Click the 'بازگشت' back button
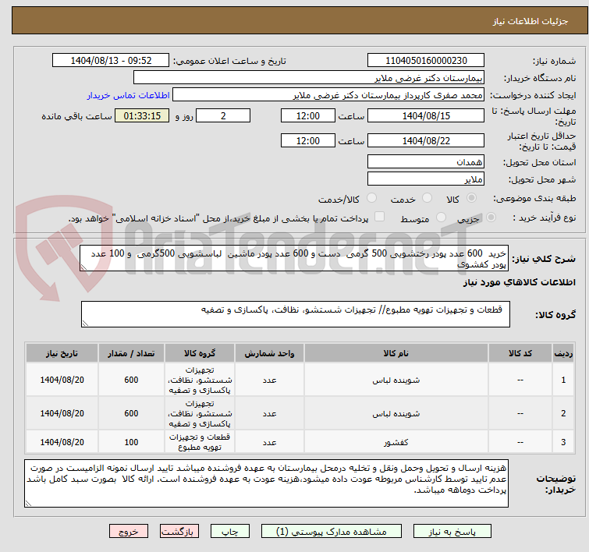This screenshot has height=552, width=589. click(180, 531)
